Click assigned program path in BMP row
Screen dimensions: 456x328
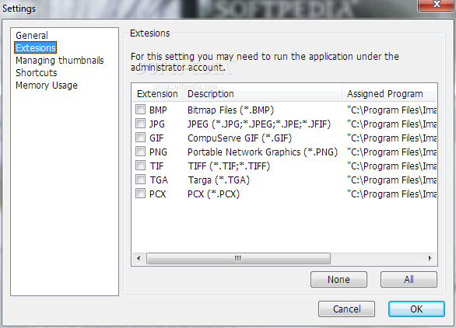pos(391,110)
